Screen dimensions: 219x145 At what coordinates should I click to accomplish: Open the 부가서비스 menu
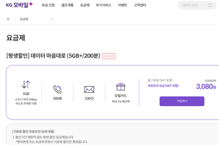pyautogui.click(x=104, y=5)
